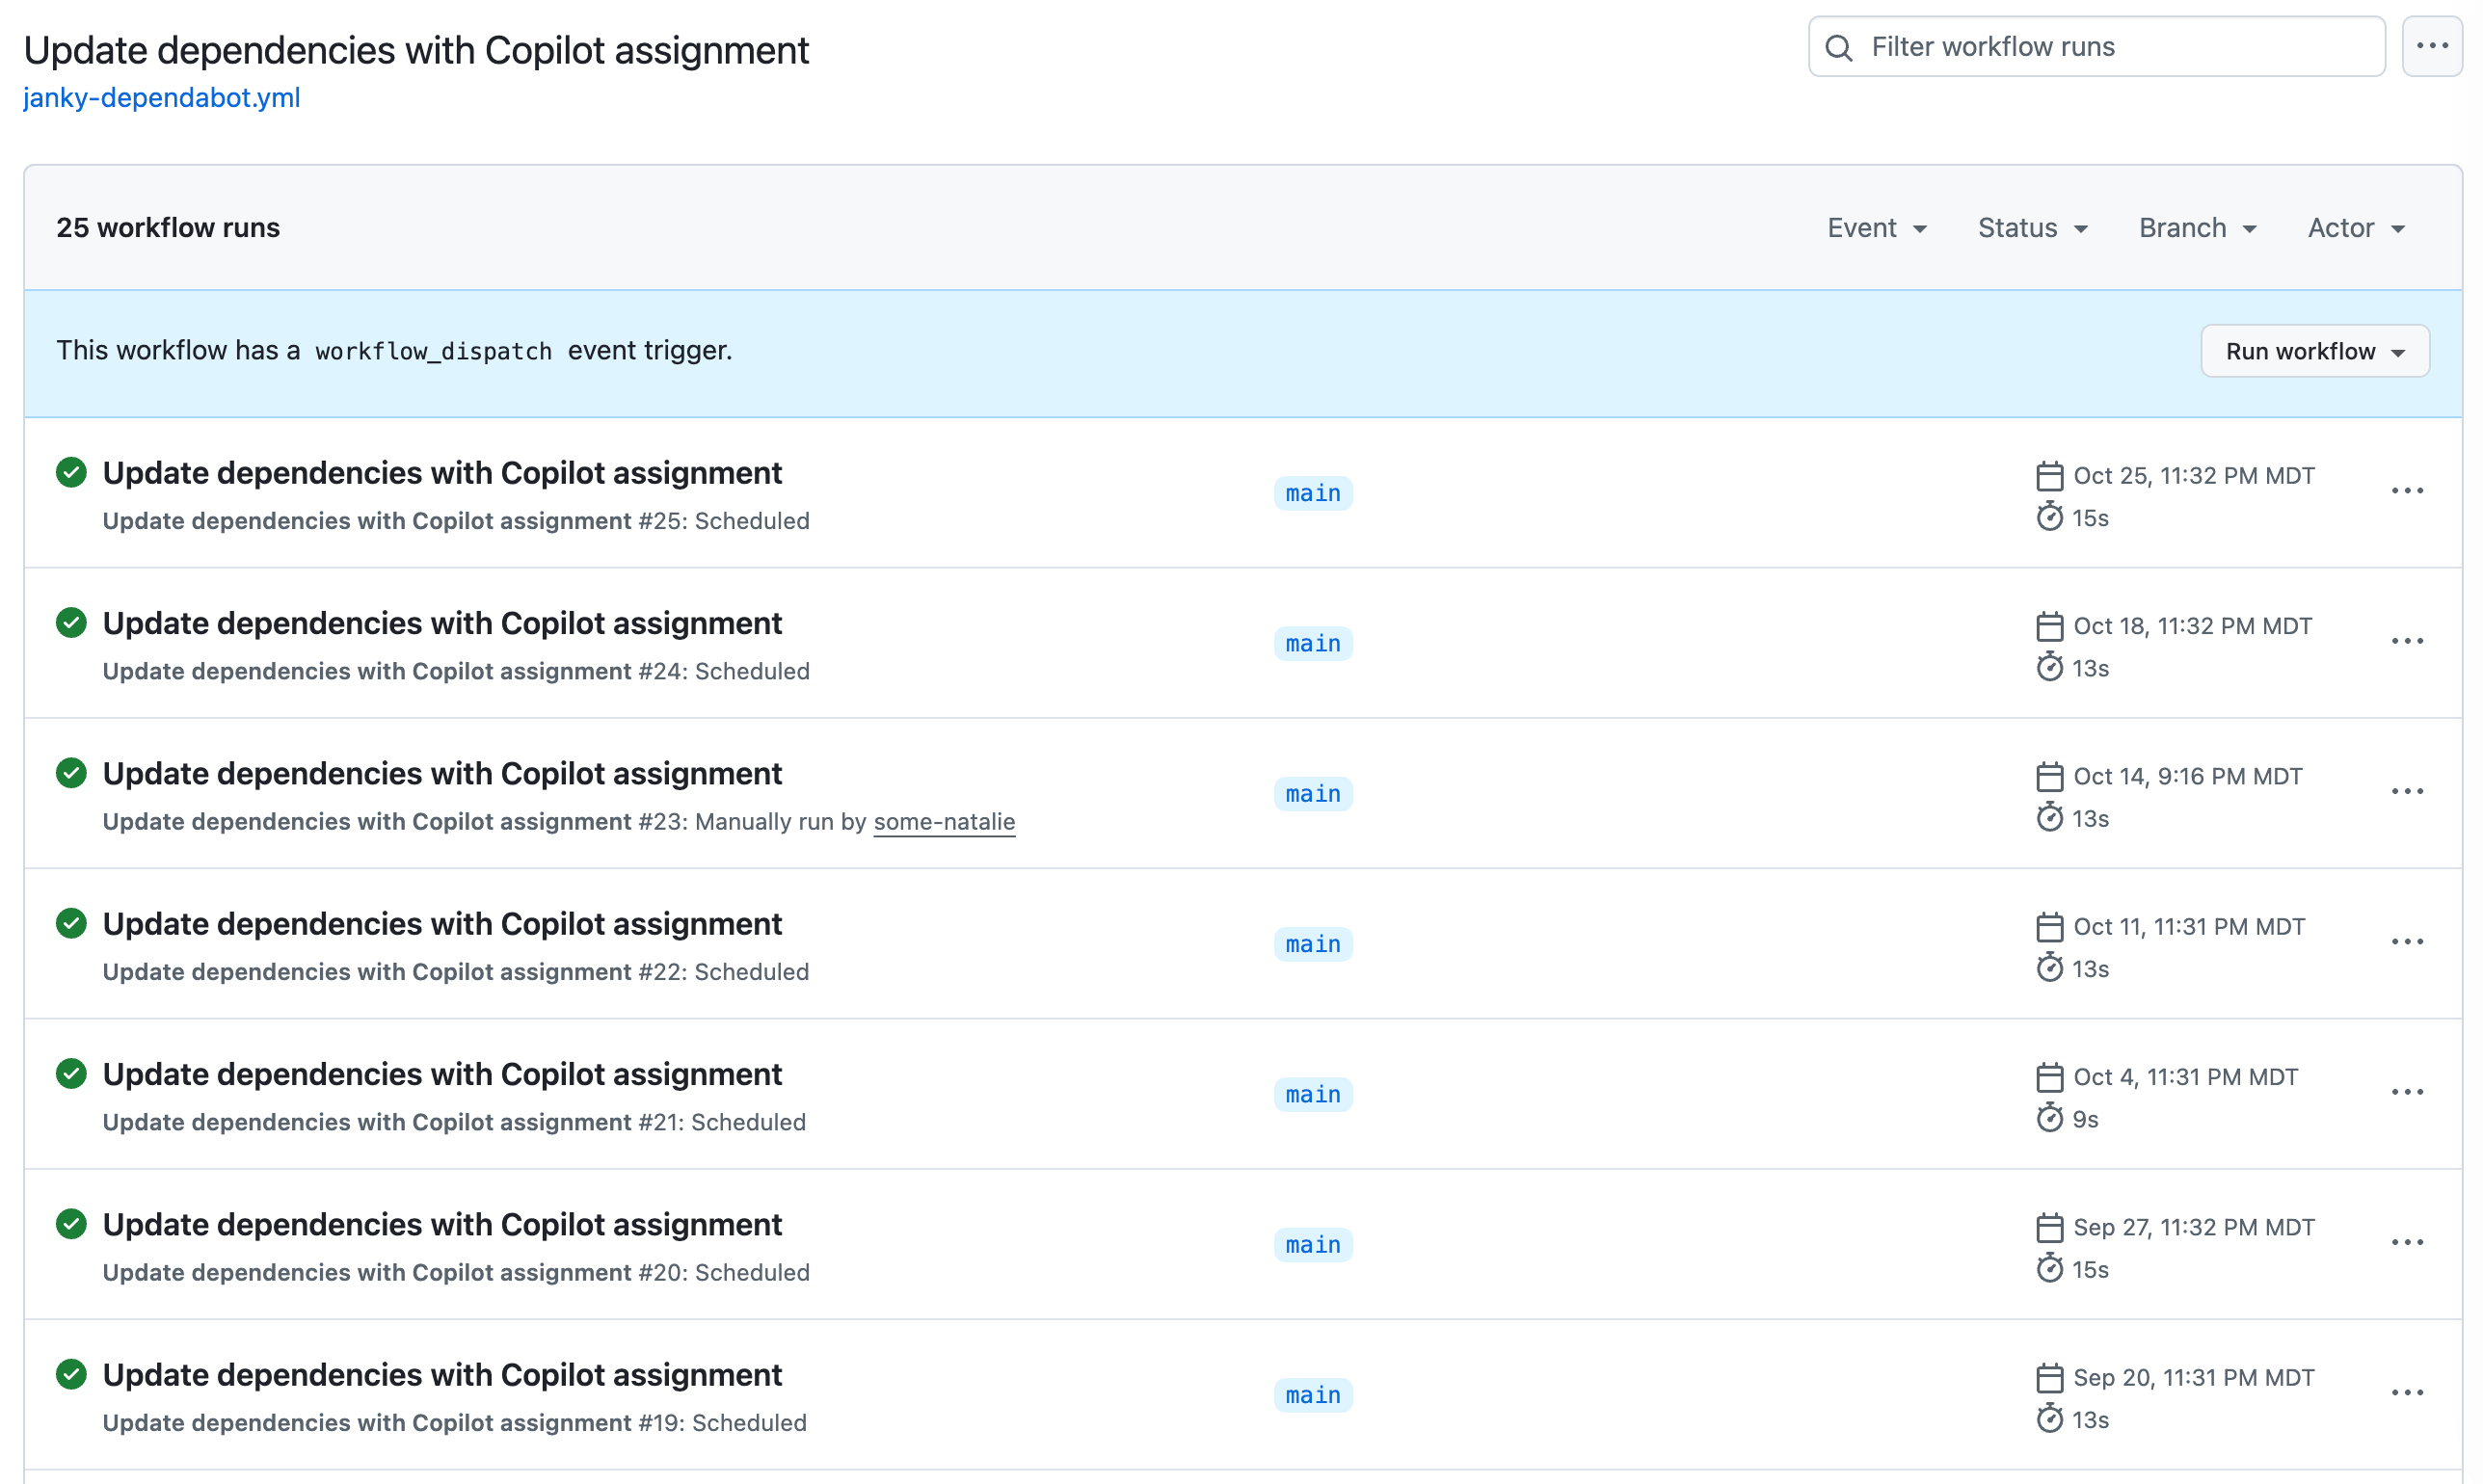Open the Branch filter dropdown
This screenshot has width=2483, height=1484.
(x=2197, y=228)
